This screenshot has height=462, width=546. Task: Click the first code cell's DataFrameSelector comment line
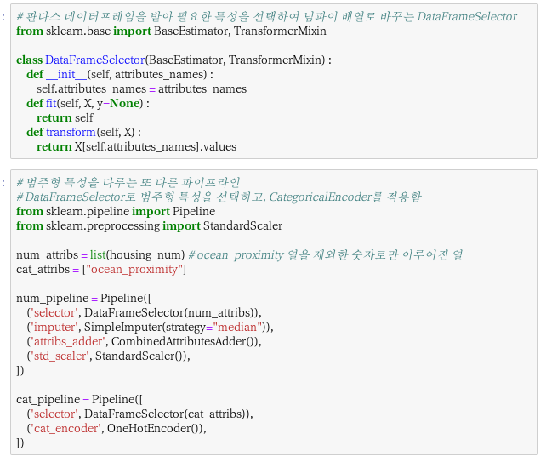(266, 16)
